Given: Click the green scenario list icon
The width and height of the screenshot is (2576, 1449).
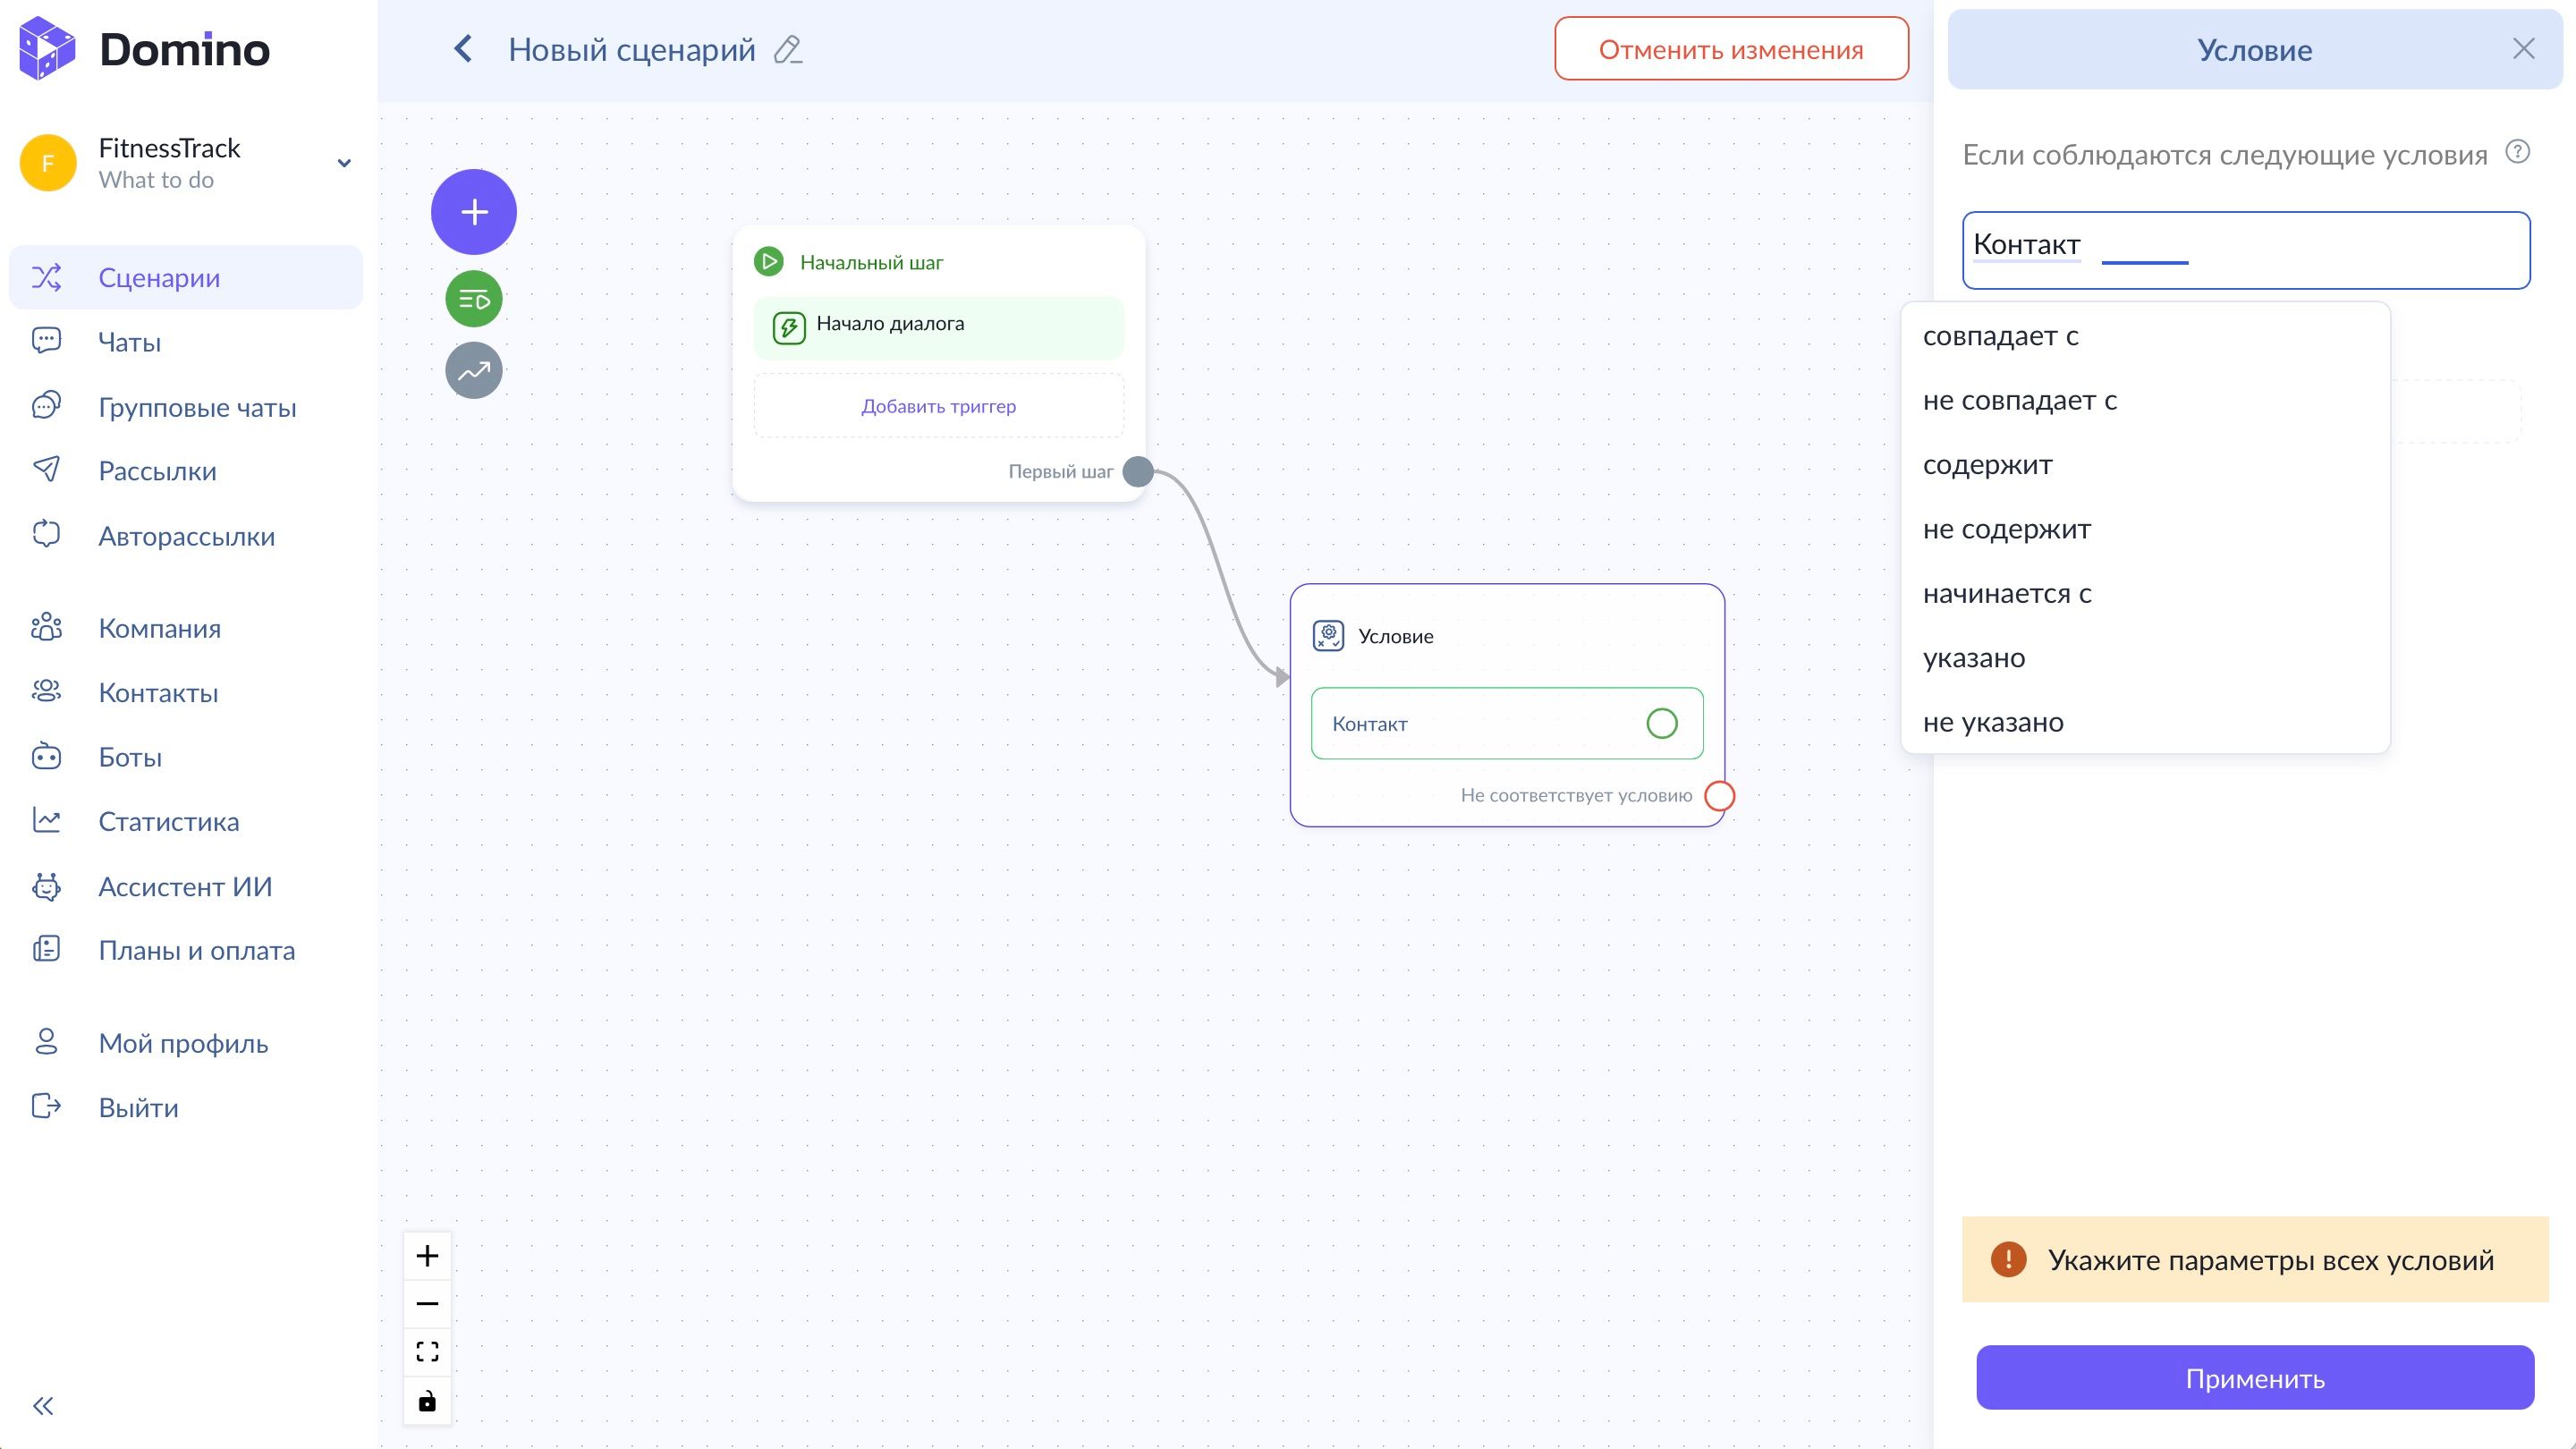Looking at the screenshot, I should click(473, 299).
